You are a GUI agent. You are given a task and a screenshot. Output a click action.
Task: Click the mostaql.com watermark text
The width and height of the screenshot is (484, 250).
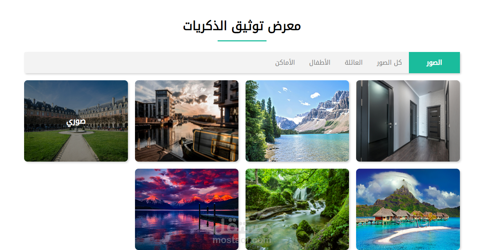pos(242,240)
